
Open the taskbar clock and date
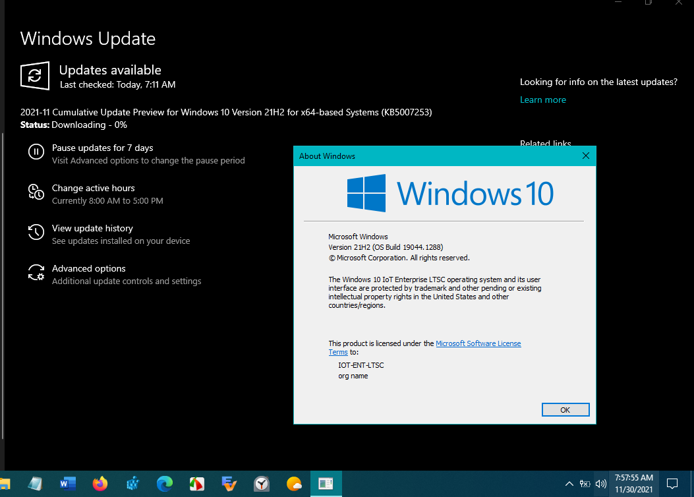[634, 484]
